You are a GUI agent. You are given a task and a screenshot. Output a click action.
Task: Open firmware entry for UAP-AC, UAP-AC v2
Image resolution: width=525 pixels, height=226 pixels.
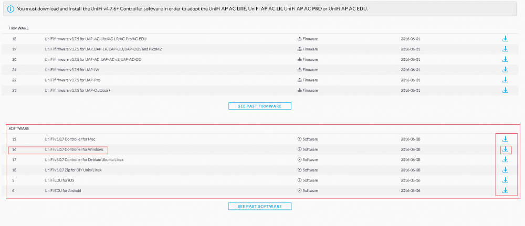coord(93,59)
